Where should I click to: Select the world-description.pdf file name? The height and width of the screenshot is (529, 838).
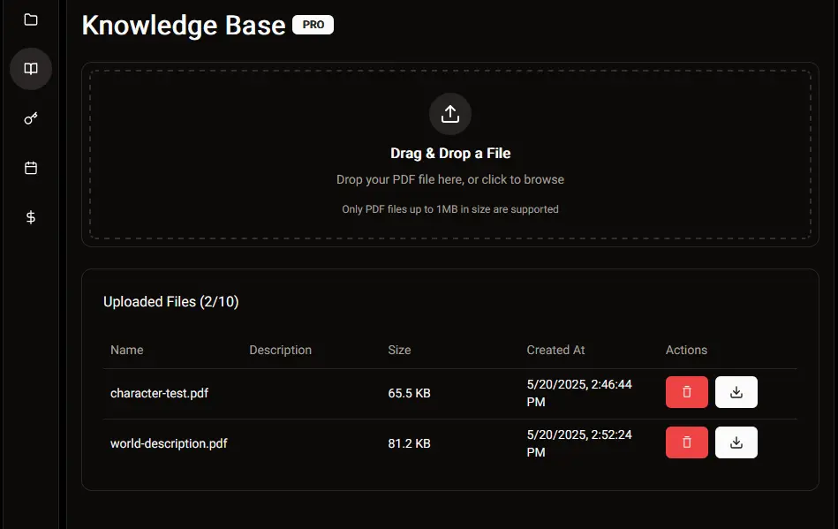tap(169, 443)
